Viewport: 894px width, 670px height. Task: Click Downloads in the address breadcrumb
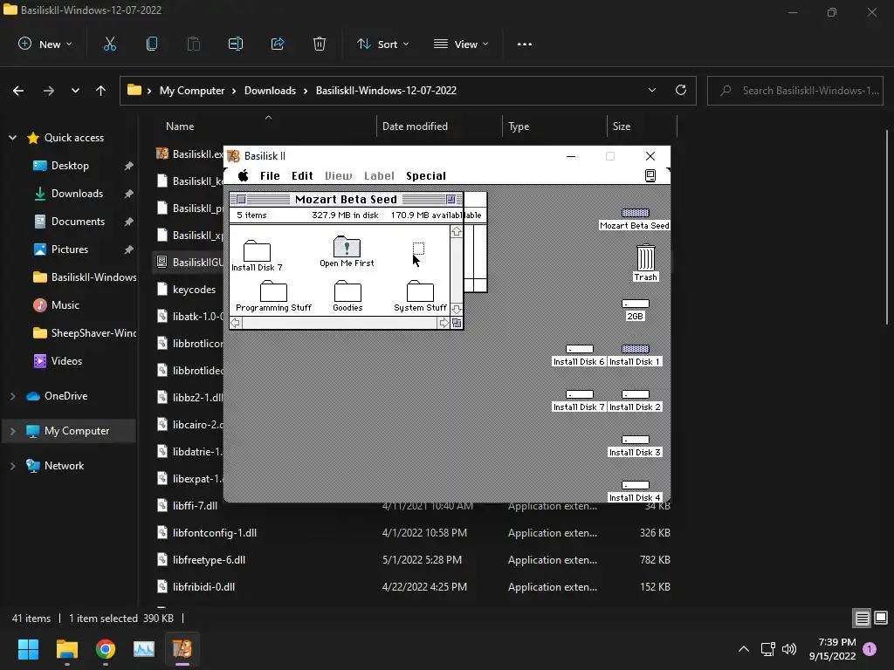tap(271, 91)
